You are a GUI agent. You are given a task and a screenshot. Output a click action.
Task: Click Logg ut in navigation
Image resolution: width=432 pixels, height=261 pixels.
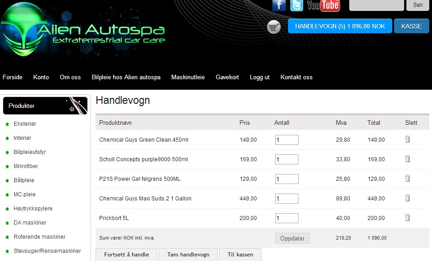260,77
